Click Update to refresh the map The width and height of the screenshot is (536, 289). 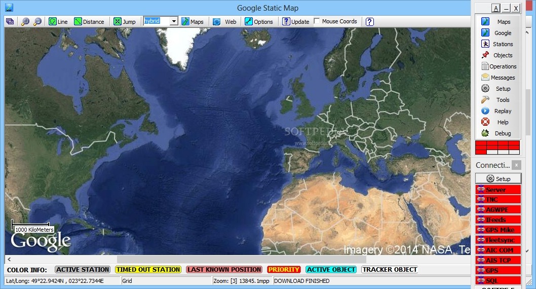pyautogui.click(x=296, y=21)
